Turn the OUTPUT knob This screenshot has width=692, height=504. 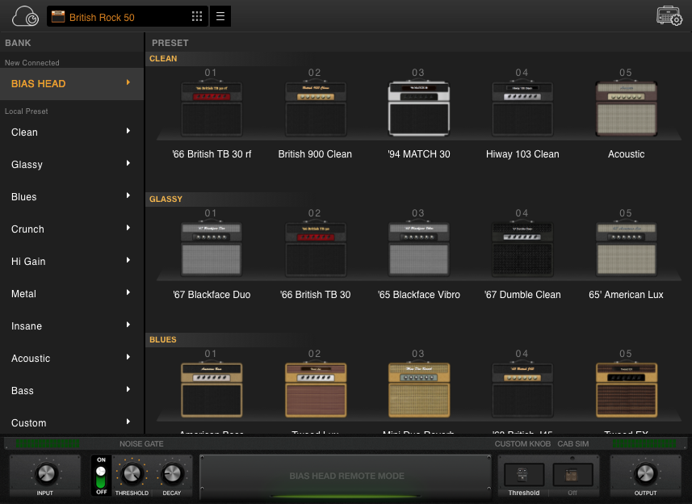645,474
